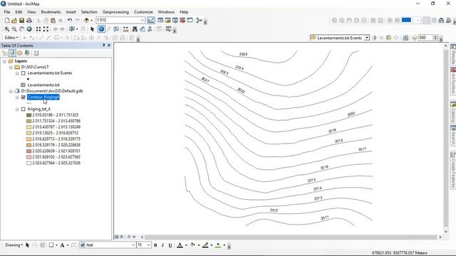This screenshot has width=456, height=256.
Task: Open the Drawing dropdown menu
Action: (x=14, y=245)
